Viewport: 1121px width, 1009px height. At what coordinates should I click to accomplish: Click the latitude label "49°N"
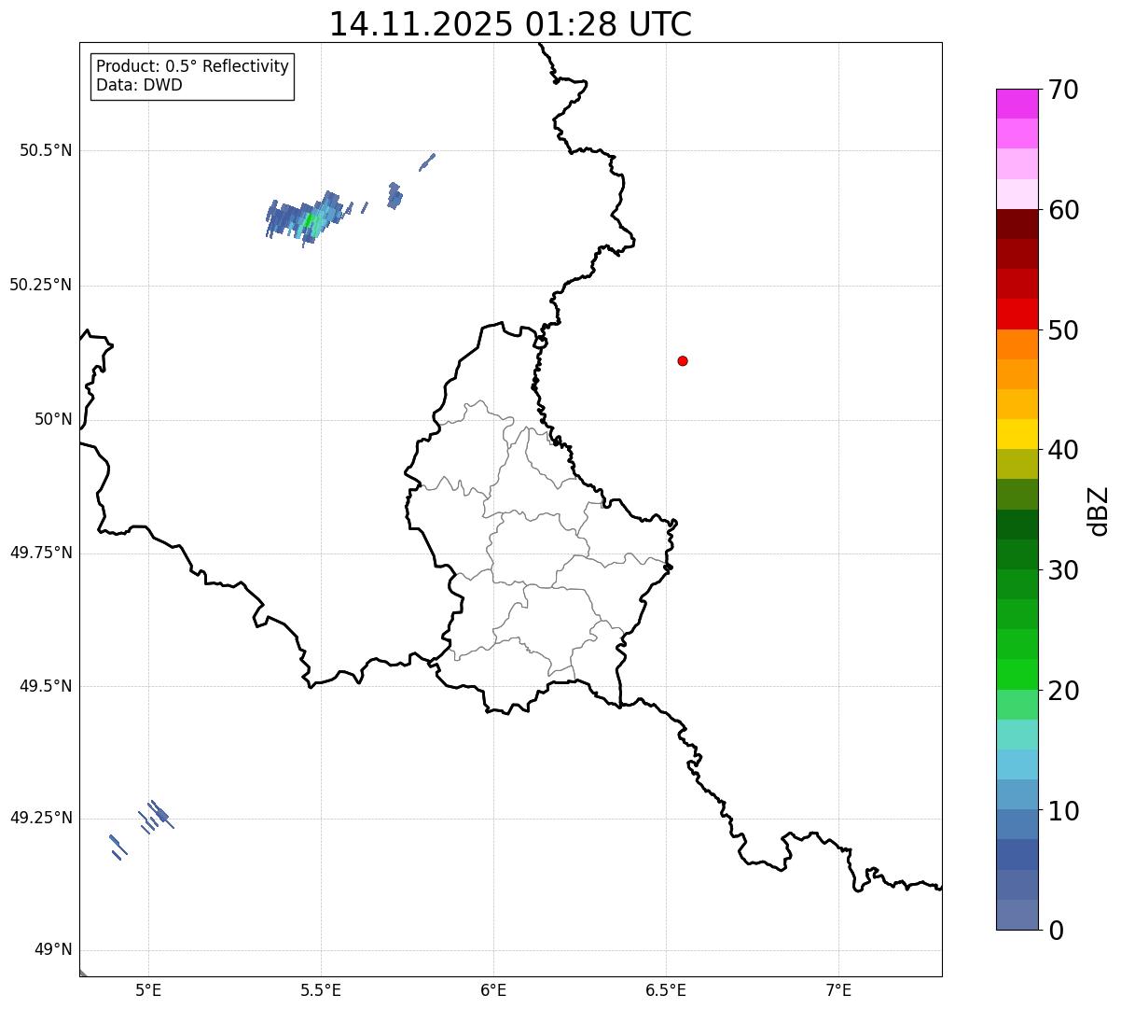[x=53, y=950]
